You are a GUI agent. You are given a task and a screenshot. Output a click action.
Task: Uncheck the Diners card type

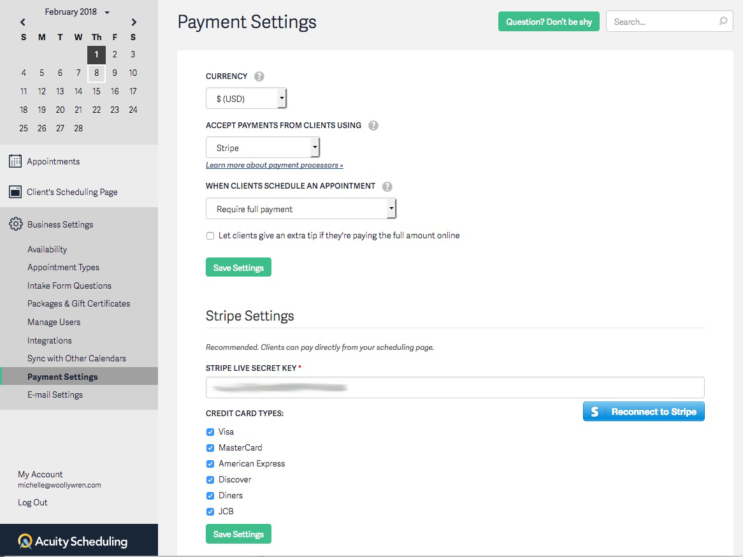click(x=210, y=496)
